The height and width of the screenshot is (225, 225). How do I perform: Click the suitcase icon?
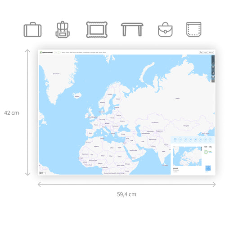pos(32,30)
